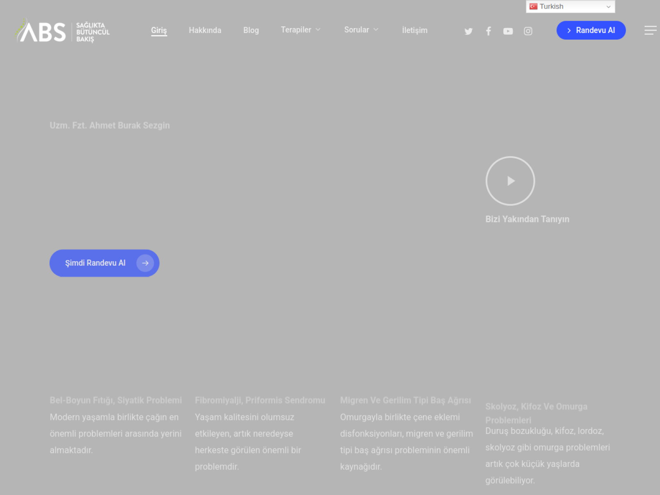The height and width of the screenshot is (495, 660).
Task: Open the Twitter social icon
Action: point(468,31)
